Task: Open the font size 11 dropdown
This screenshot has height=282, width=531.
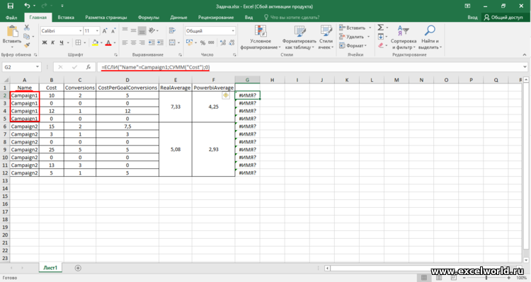Action: [x=97, y=31]
